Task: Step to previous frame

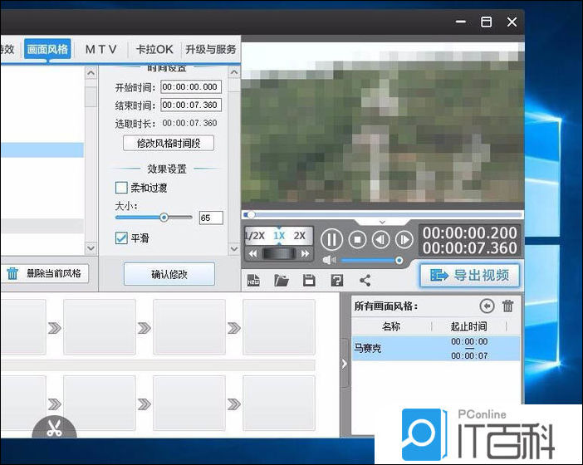Action: pyautogui.click(x=380, y=240)
